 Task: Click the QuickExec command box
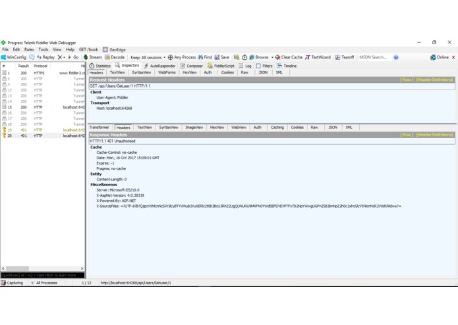[43, 275]
